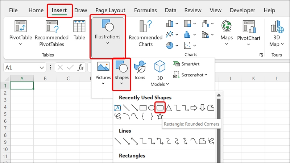290x163 pixels.
Task: Click the formula bar Cancel X
Action: (60, 67)
